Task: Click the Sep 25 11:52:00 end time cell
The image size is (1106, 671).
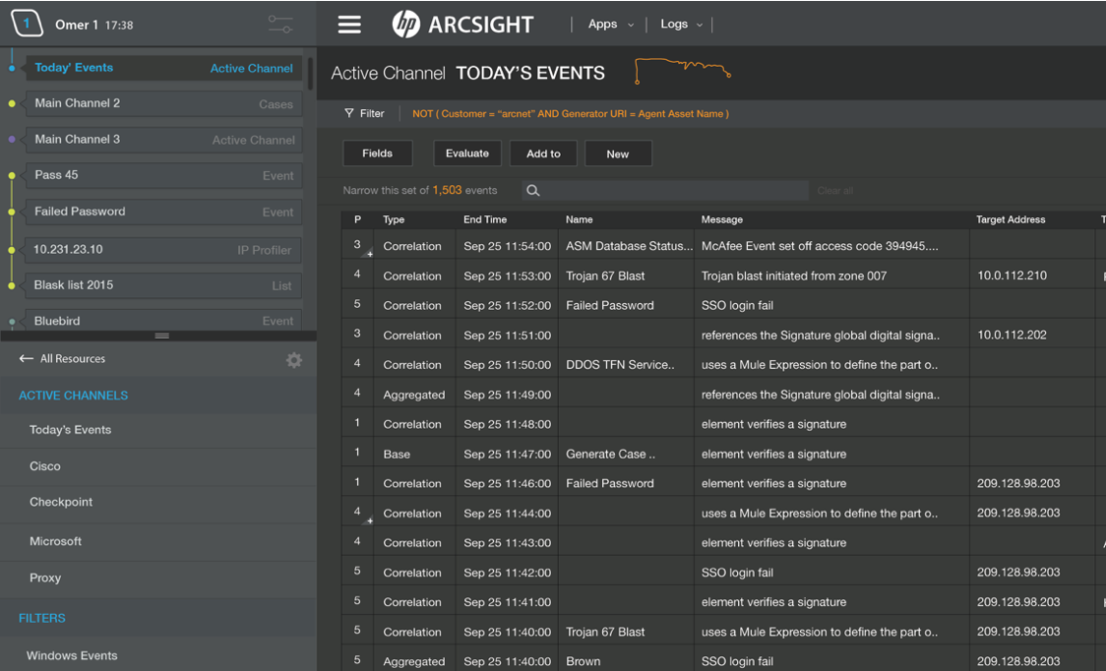Action: point(507,306)
